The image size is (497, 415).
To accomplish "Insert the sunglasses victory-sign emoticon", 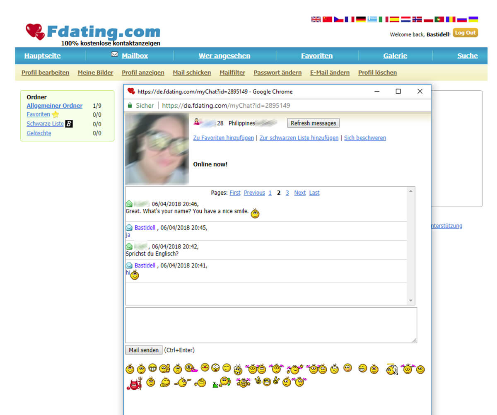I will point(267,381).
